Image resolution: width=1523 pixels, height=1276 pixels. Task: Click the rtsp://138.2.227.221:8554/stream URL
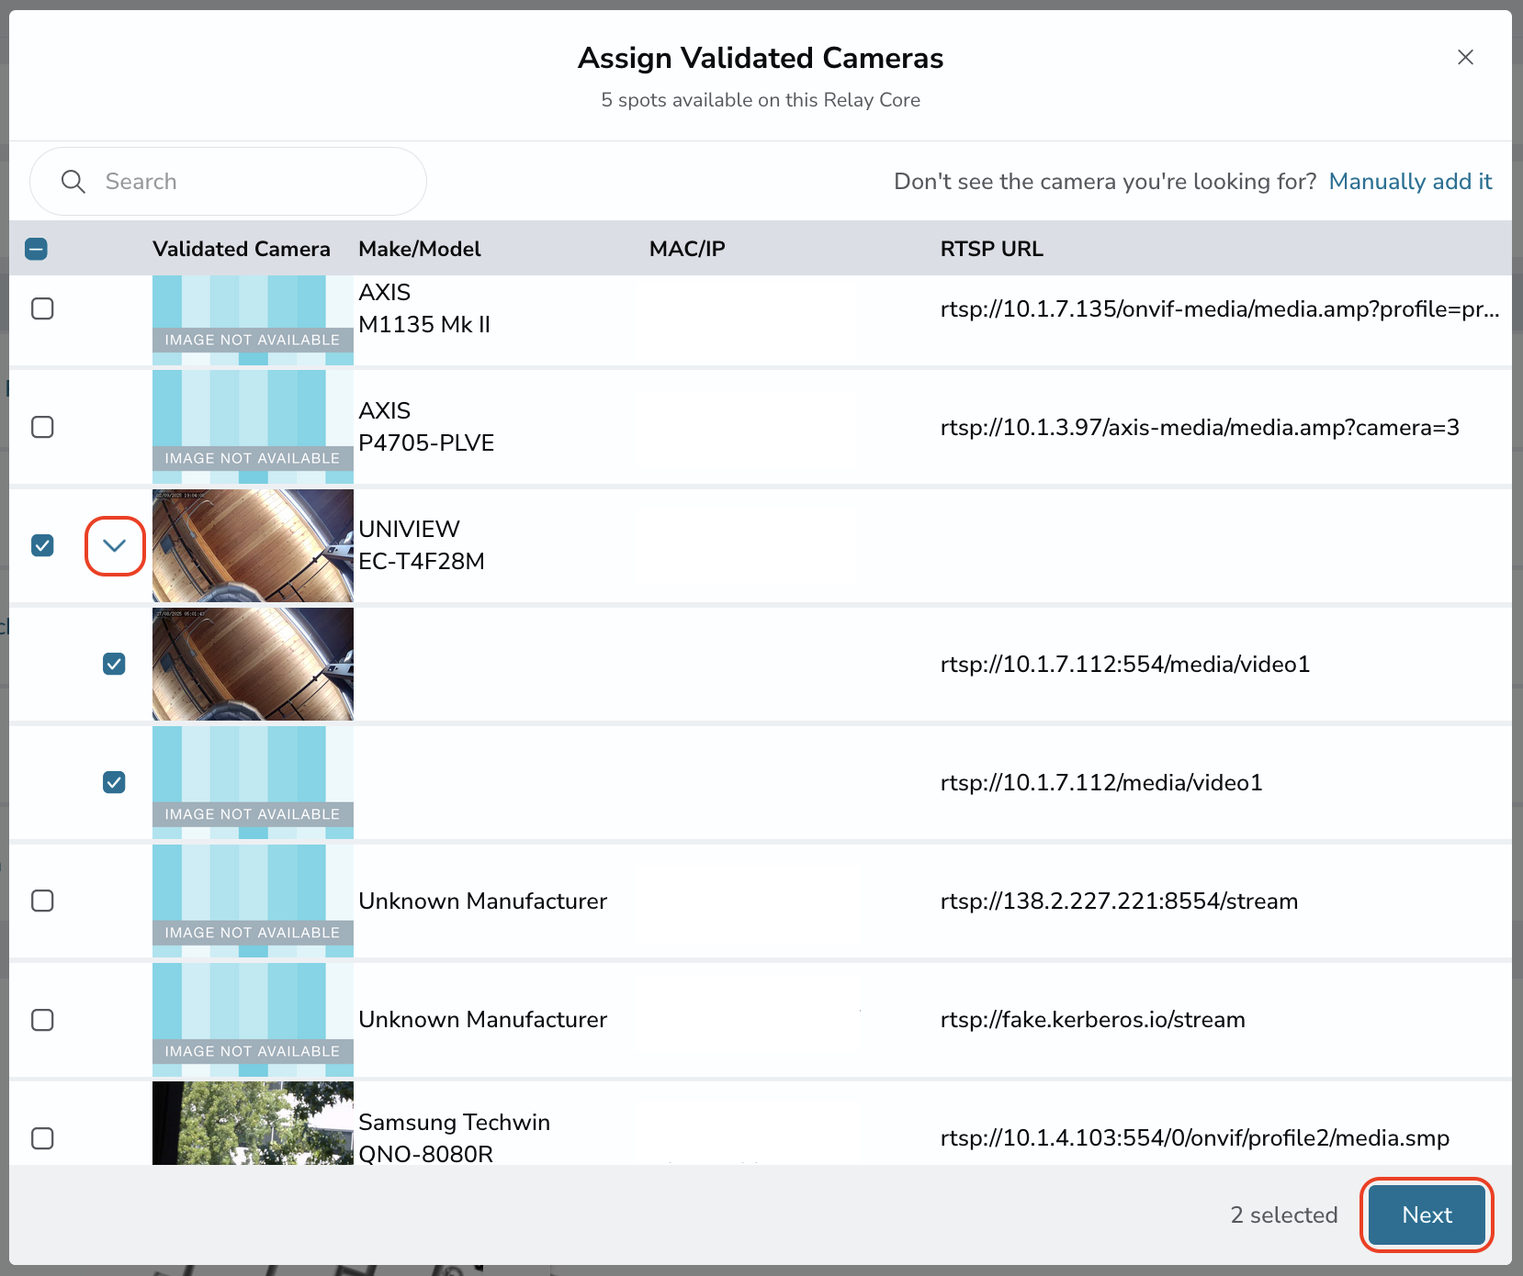click(x=1119, y=901)
